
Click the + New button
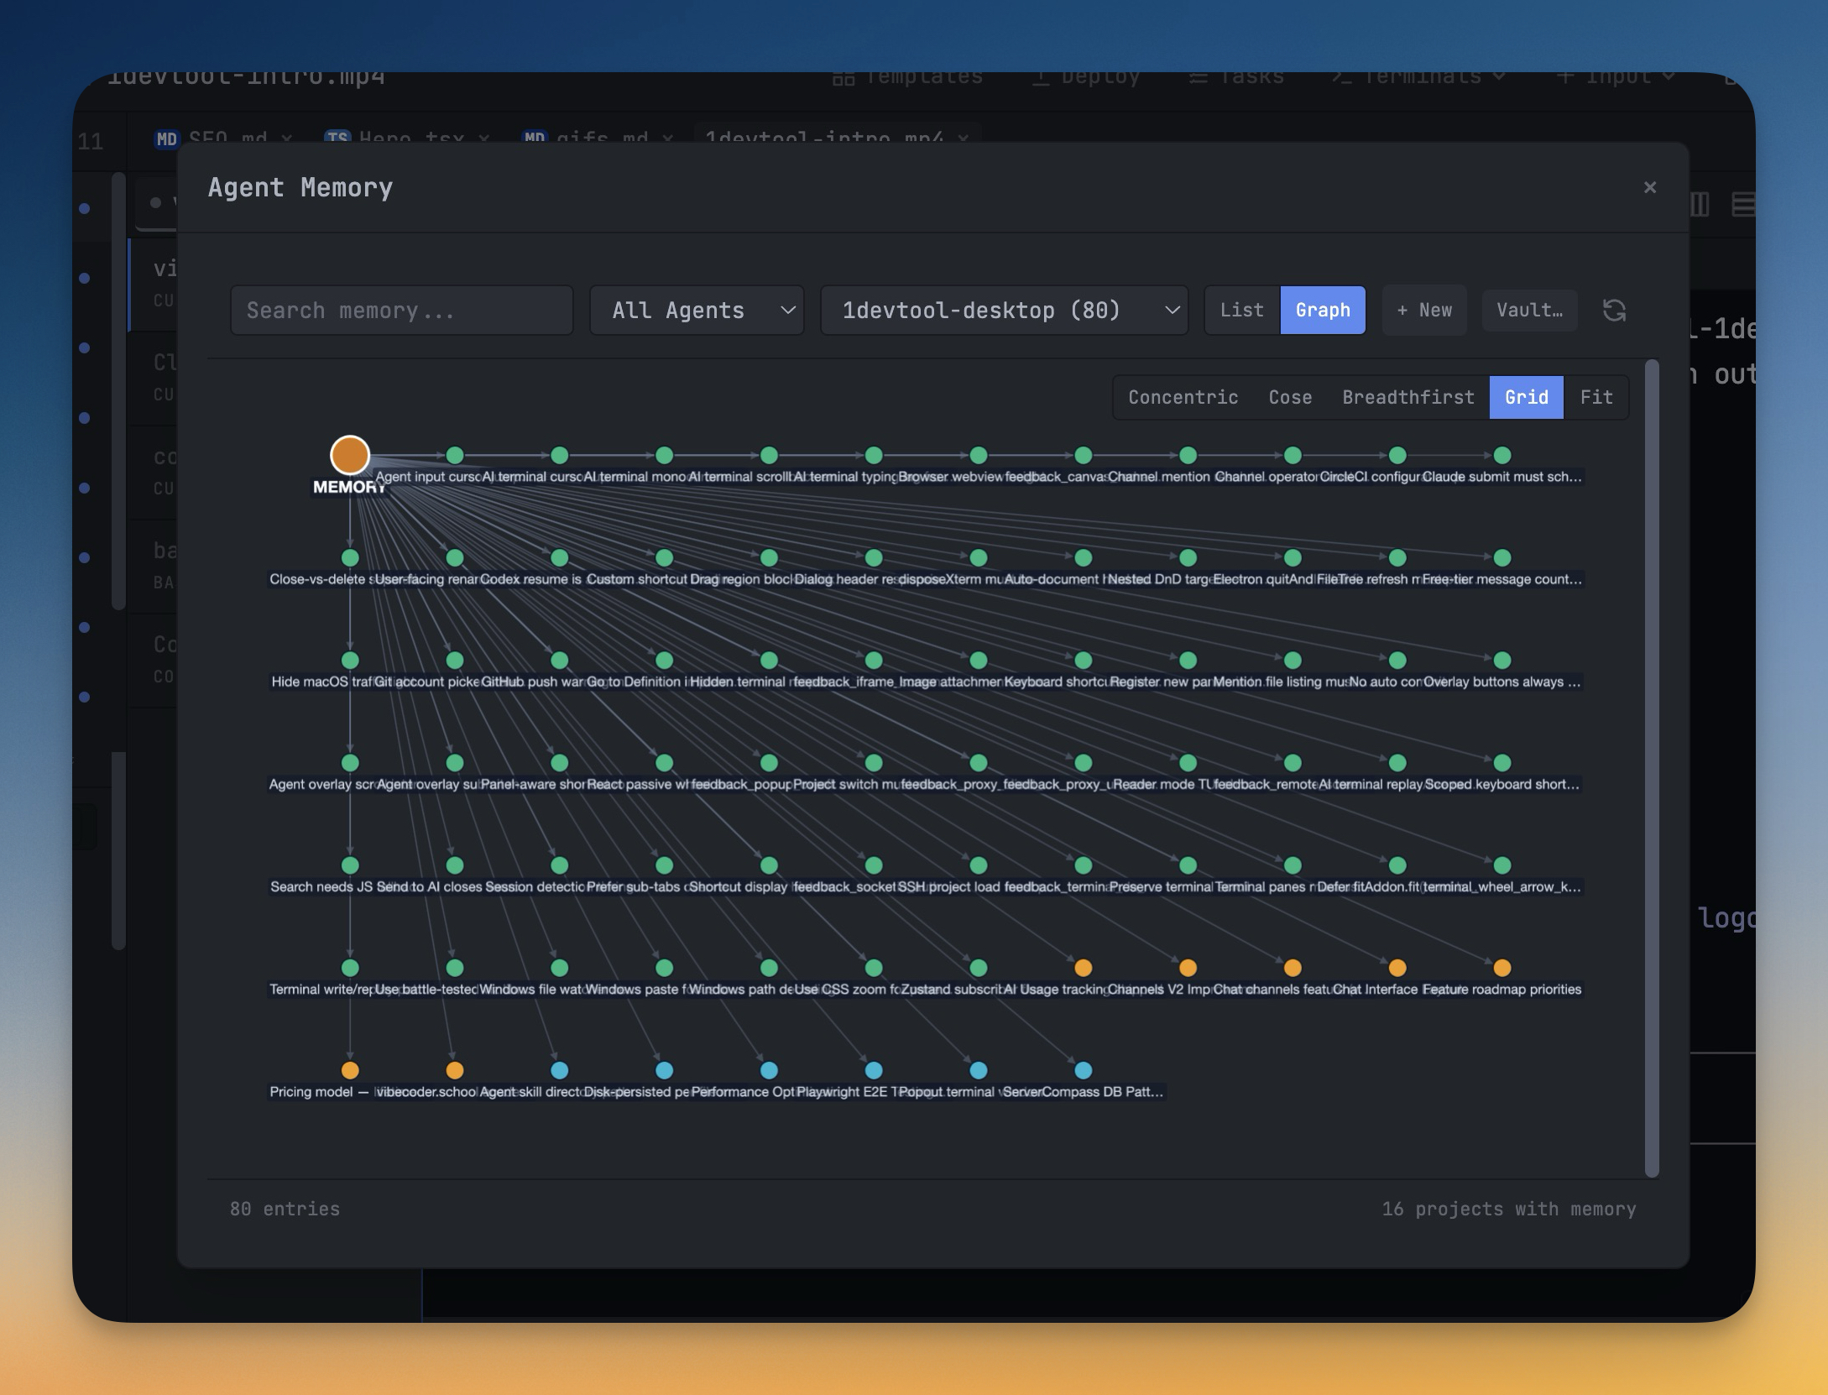[1423, 311]
